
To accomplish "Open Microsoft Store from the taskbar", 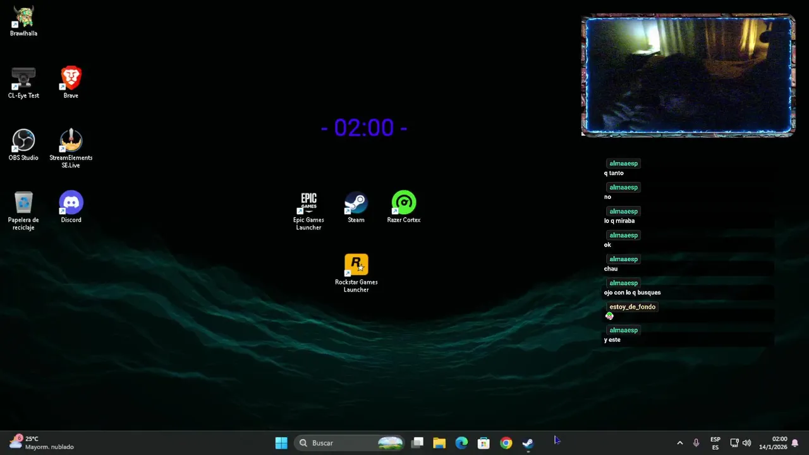I will pos(484,443).
